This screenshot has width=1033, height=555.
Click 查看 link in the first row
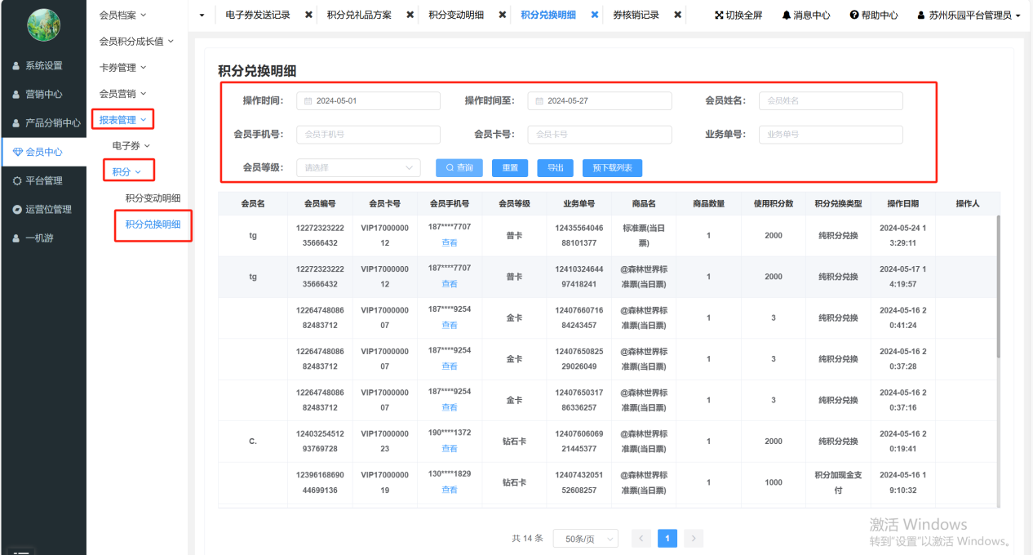click(x=450, y=243)
